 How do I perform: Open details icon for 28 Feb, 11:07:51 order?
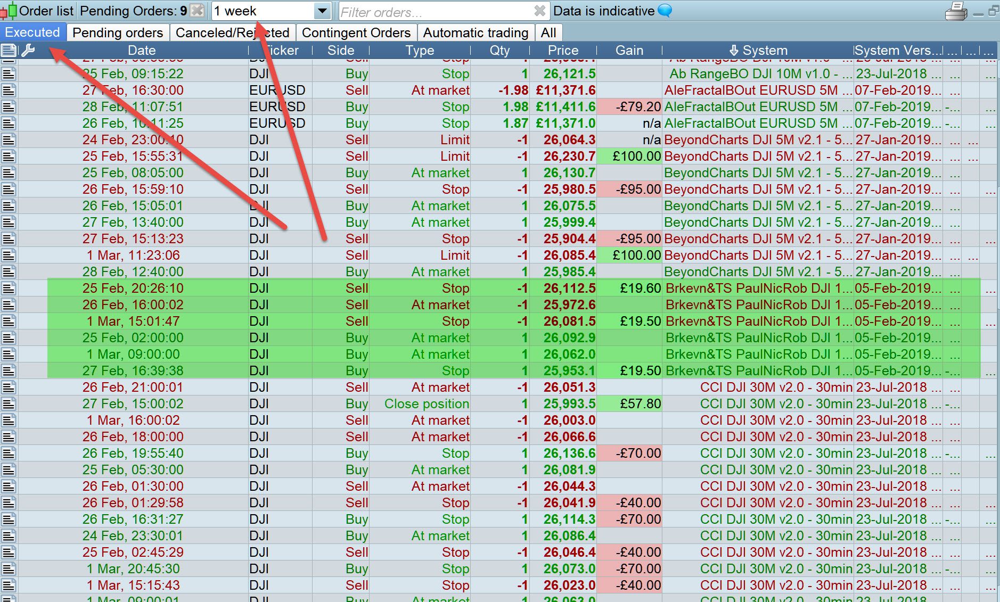[9, 106]
